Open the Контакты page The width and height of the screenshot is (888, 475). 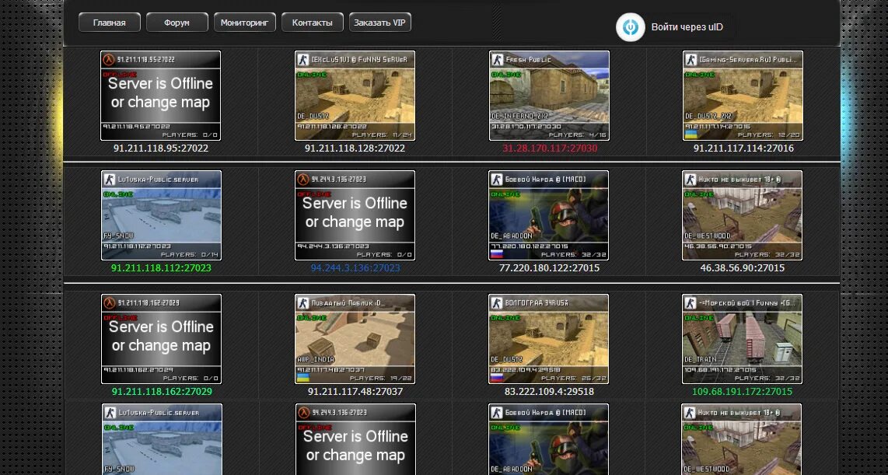click(x=312, y=23)
